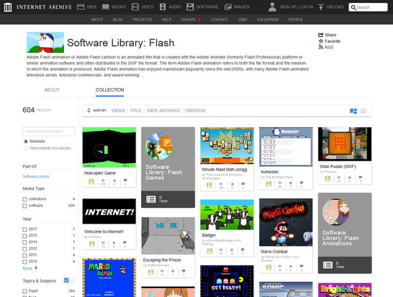This screenshot has height=297, width=393.
Task: Open the Software Library link
Action: point(35,176)
